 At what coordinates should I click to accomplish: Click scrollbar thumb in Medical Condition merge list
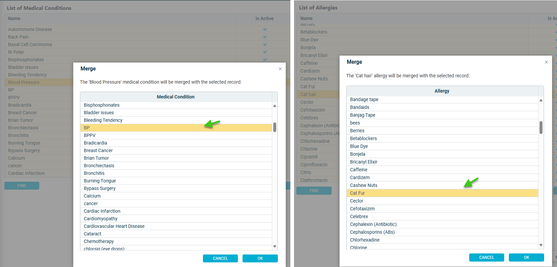[x=275, y=127]
